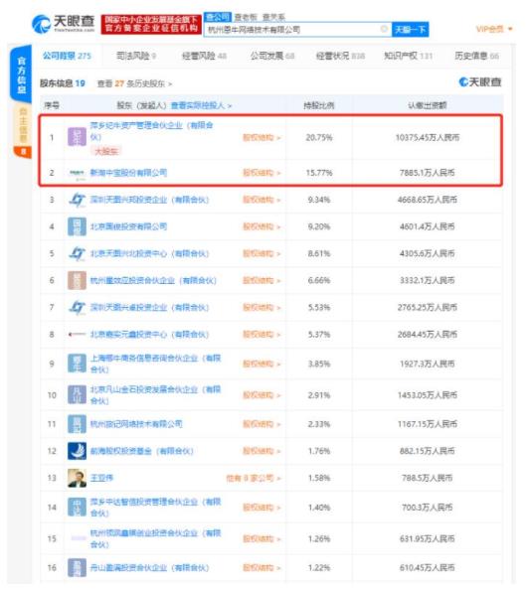Click the 天眼查 logo at top left

[x=63, y=24]
